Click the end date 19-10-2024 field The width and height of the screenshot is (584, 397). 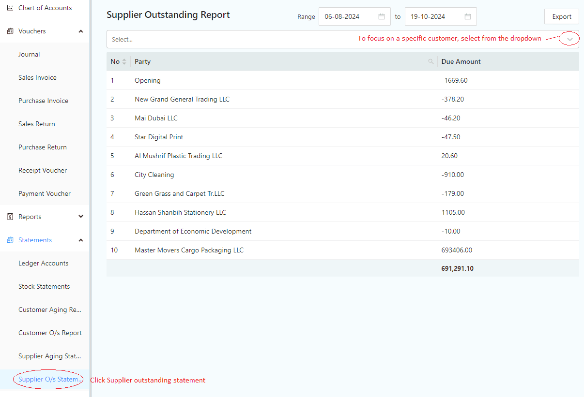(441, 16)
